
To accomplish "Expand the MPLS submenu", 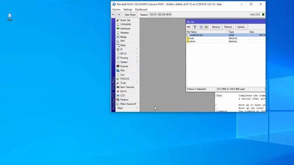I will point(128,54).
